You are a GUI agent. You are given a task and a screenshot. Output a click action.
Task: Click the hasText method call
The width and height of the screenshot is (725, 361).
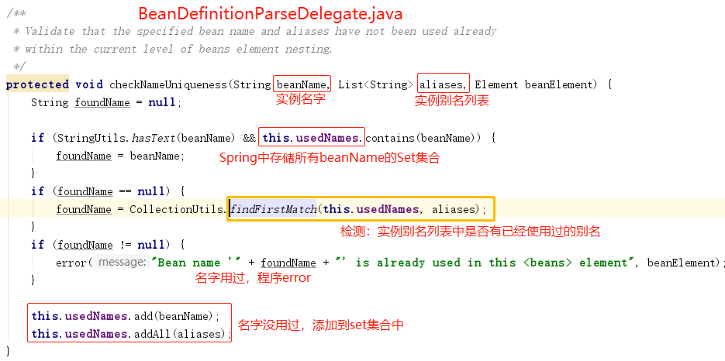click(154, 138)
